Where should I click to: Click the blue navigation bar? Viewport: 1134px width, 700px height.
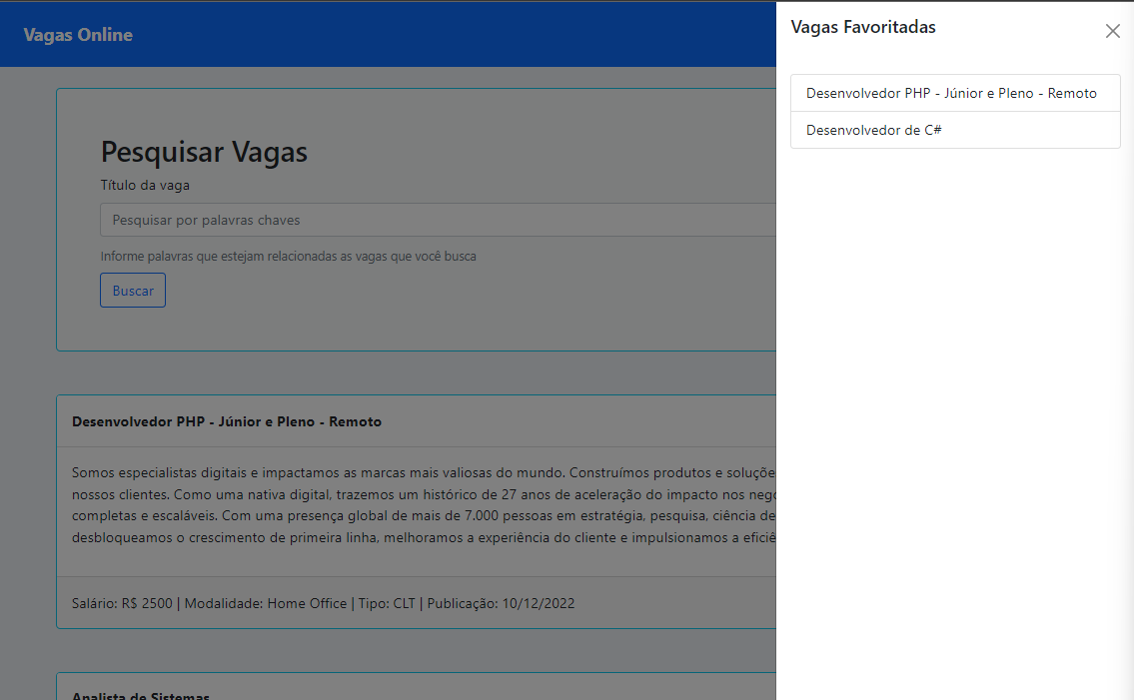pos(400,34)
